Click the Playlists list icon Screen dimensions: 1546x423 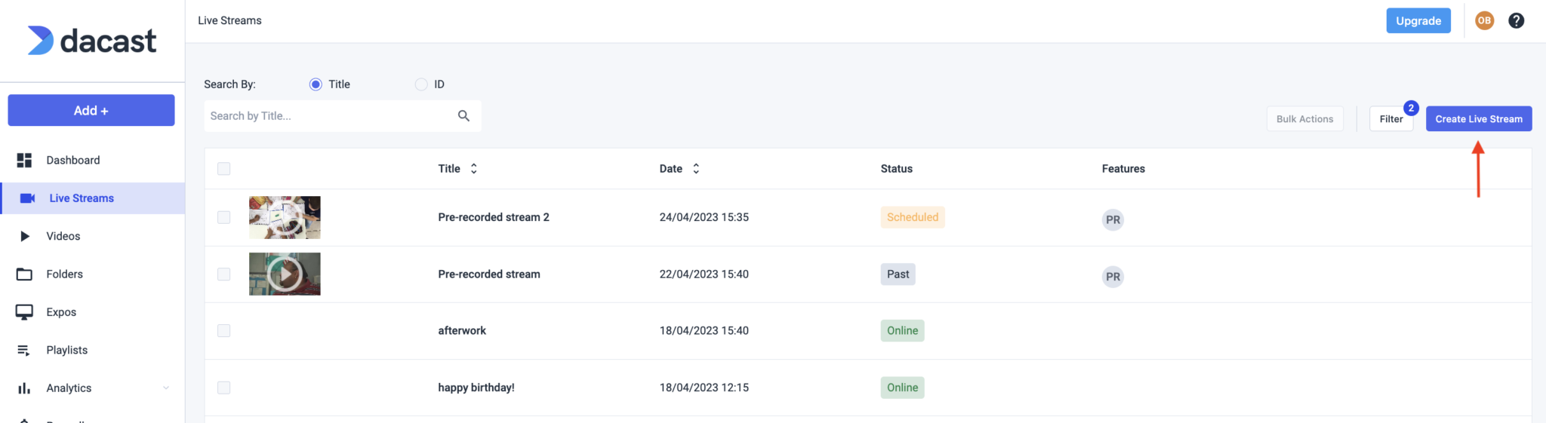tap(24, 350)
